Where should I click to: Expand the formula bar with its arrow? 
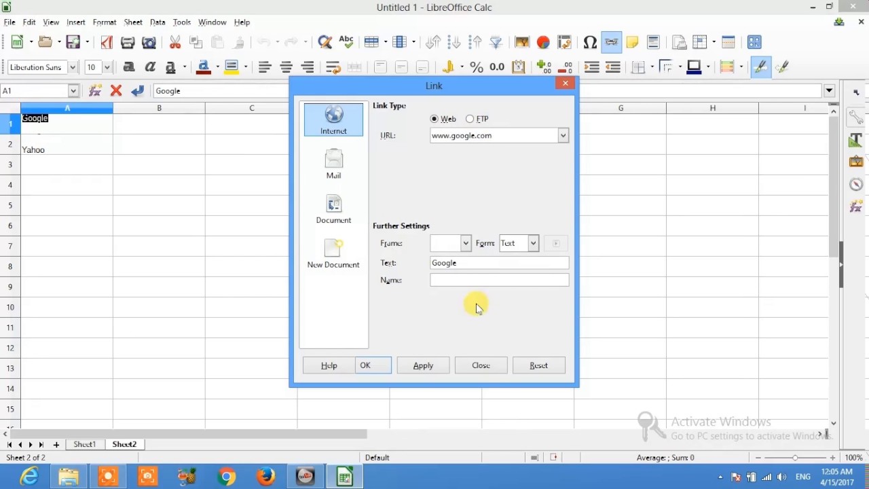click(x=829, y=90)
